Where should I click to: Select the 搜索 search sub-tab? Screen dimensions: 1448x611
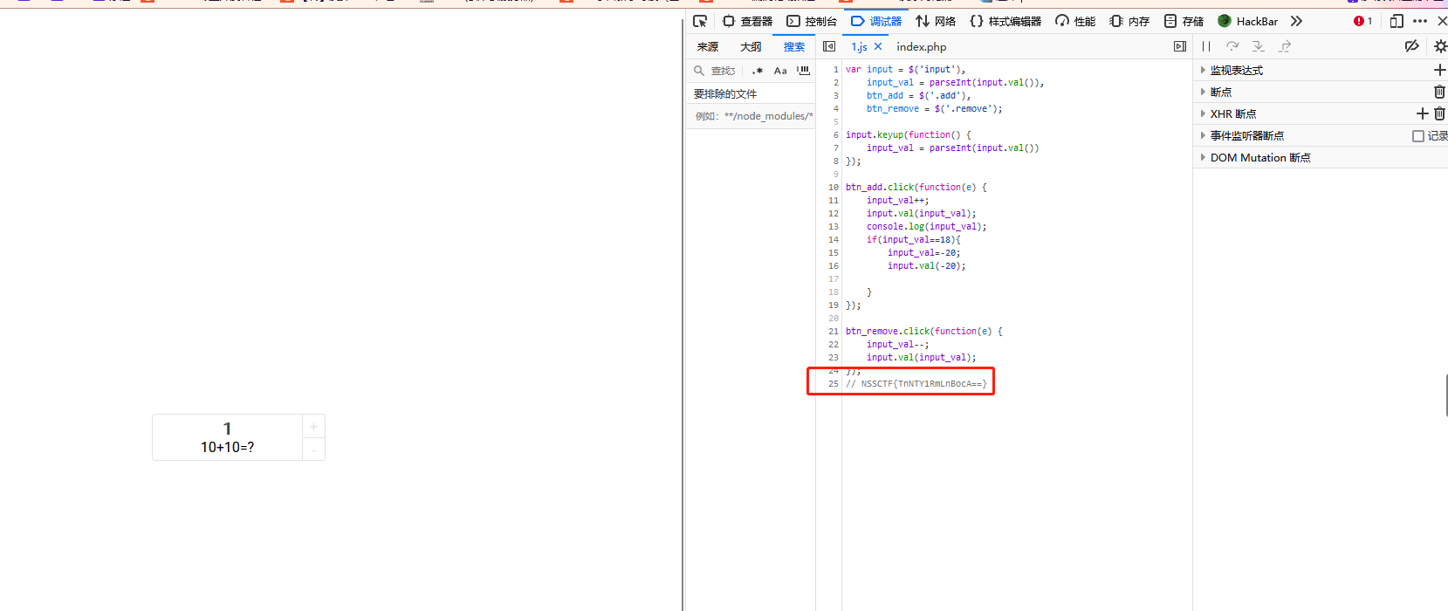coord(794,47)
